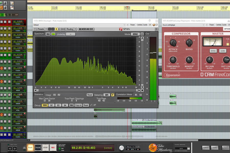Toggle the spectrum HOLD button
230x153 pixels.
[48, 34]
